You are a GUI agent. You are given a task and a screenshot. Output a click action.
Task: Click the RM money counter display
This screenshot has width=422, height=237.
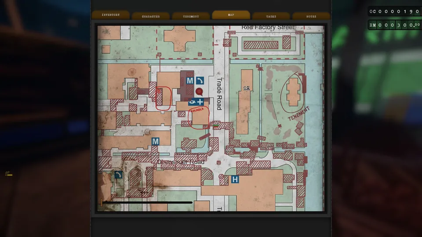tap(394, 25)
